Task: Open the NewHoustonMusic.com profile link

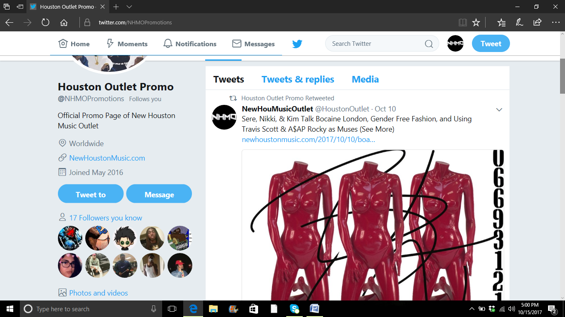Action: click(107, 158)
